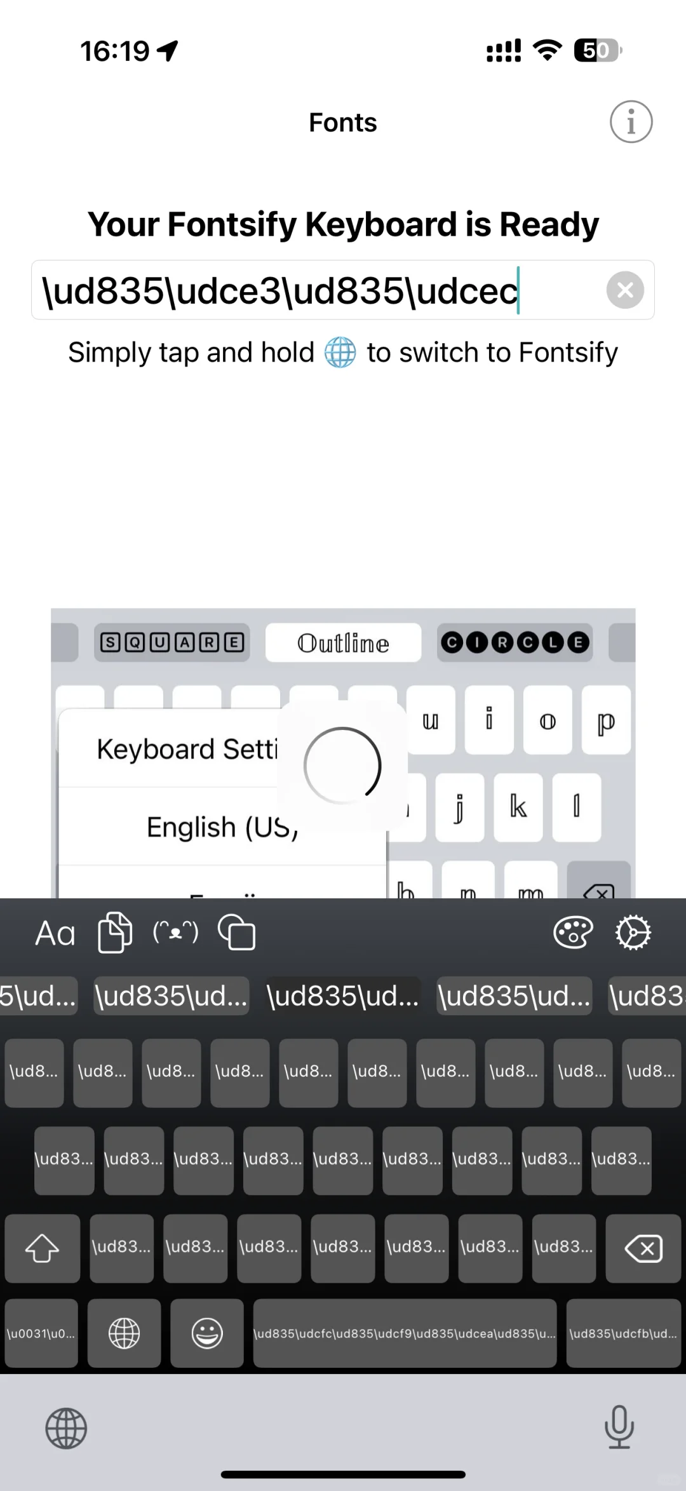Tap the dictation microphone icon
Image resolution: width=686 pixels, height=1491 pixels.
(619, 1427)
